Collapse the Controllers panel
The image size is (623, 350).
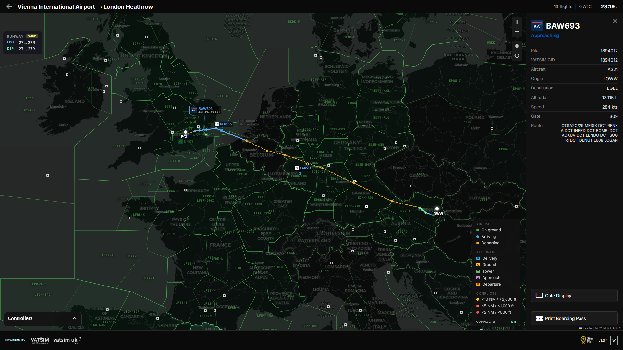point(75,318)
